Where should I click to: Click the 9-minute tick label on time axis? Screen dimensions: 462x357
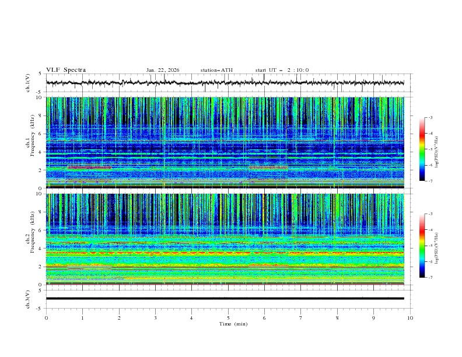tap(373, 317)
